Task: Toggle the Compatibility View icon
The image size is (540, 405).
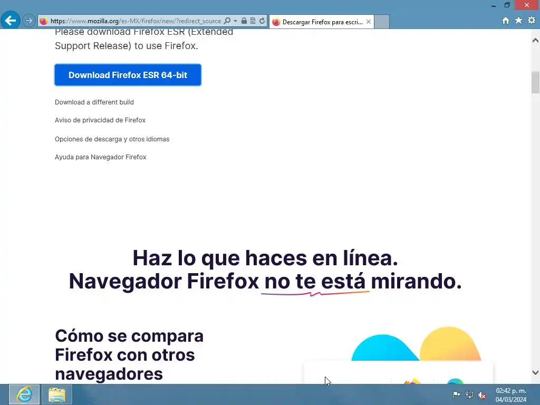Action: (x=253, y=21)
